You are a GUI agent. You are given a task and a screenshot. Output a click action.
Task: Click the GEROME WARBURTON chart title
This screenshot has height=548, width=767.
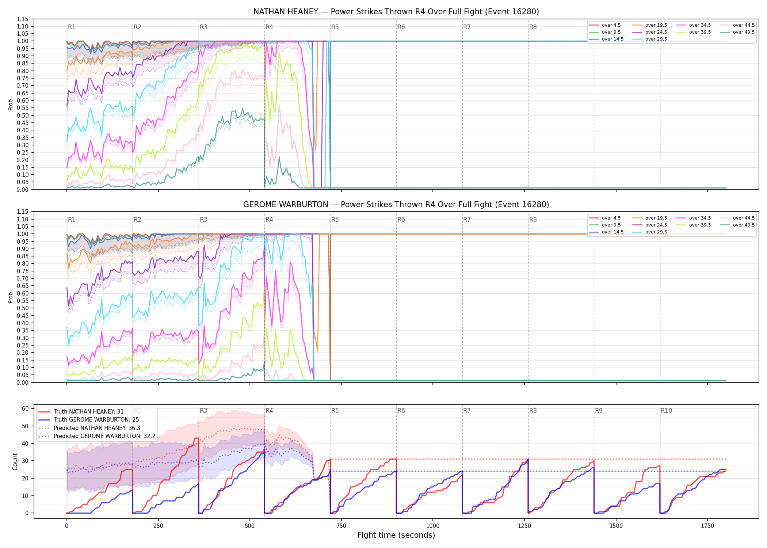point(396,205)
